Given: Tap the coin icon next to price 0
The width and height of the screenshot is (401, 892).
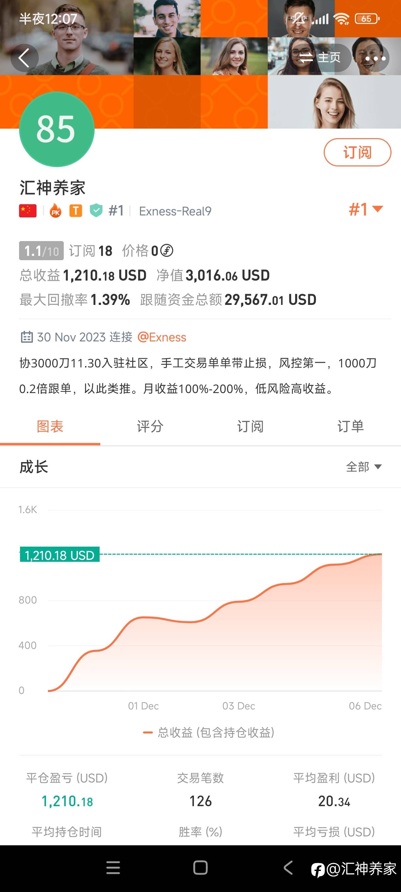Looking at the screenshot, I should point(167,251).
